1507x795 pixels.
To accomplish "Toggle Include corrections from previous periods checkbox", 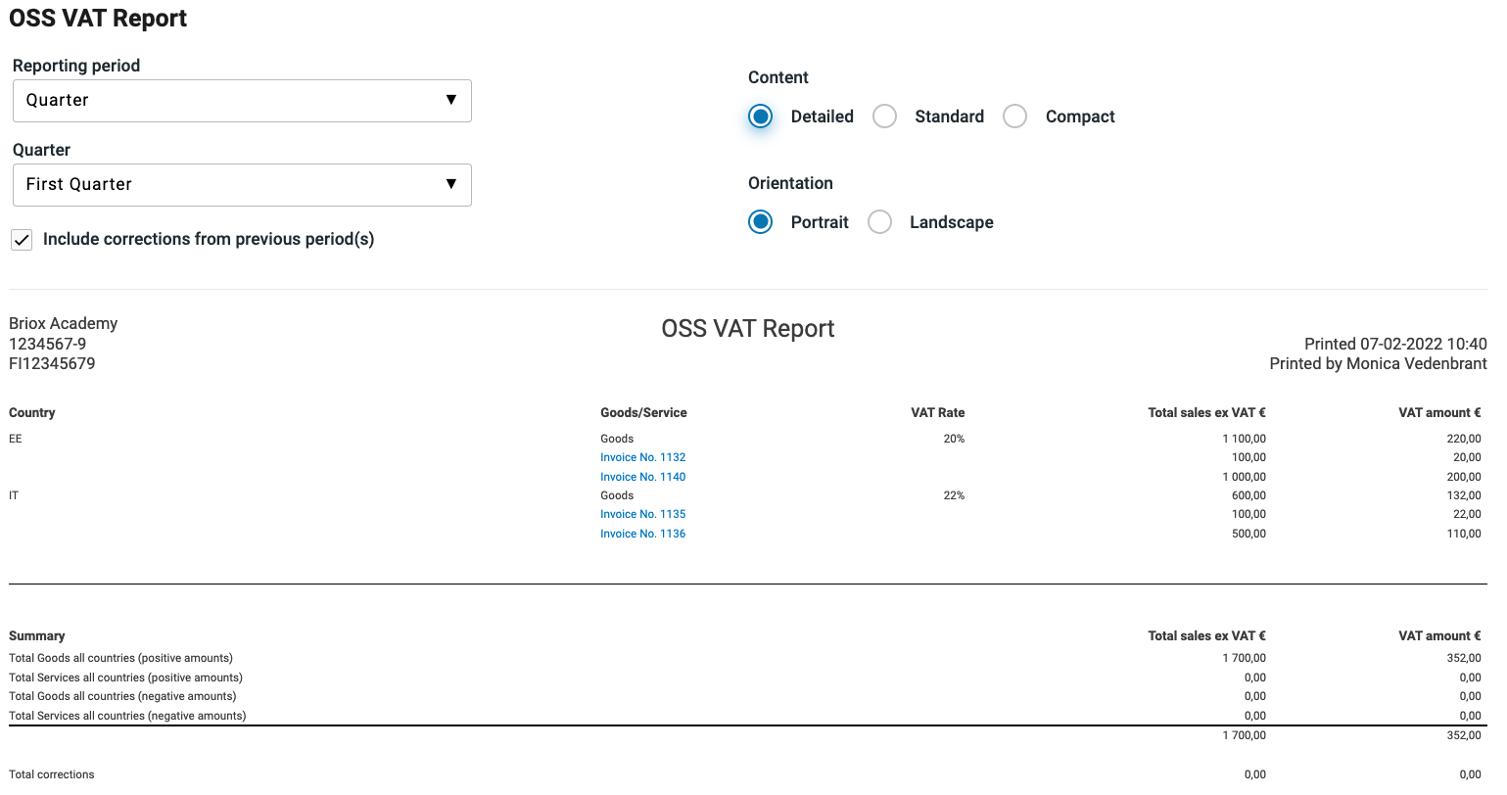I will 22,240.
